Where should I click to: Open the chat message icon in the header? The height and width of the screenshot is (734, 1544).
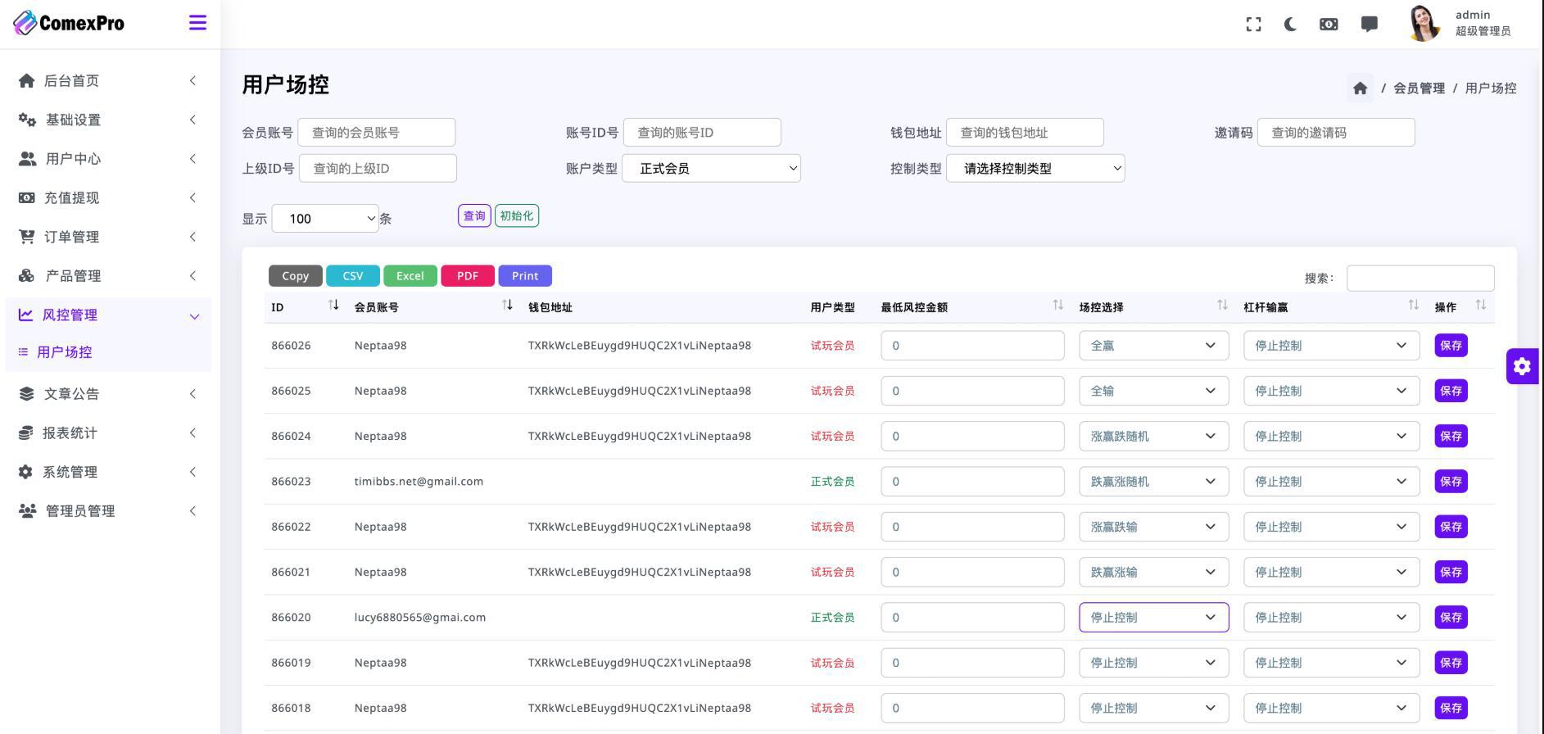tap(1369, 25)
